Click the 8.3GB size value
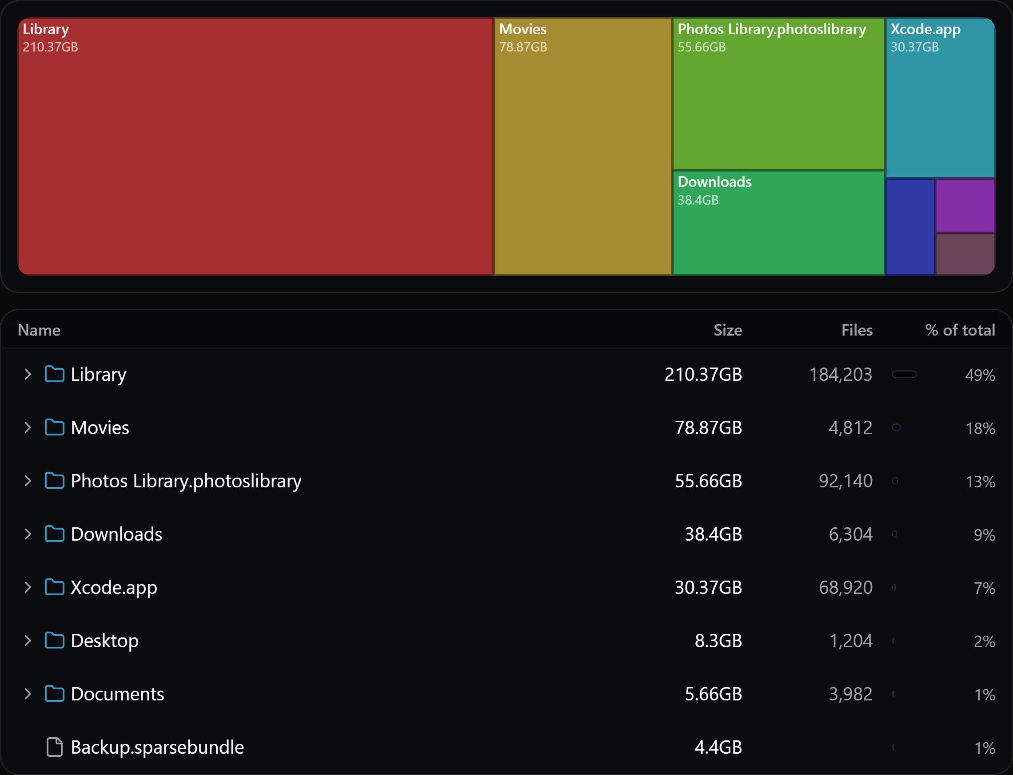Screen dimensions: 1013x775 coord(718,641)
